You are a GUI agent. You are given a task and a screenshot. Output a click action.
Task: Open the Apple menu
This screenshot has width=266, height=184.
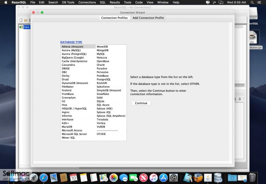coord(6,2)
